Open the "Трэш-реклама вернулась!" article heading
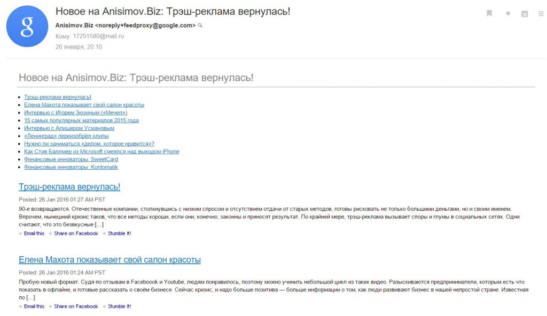The height and width of the screenshot is (316, 547). (x=68, y=187)
